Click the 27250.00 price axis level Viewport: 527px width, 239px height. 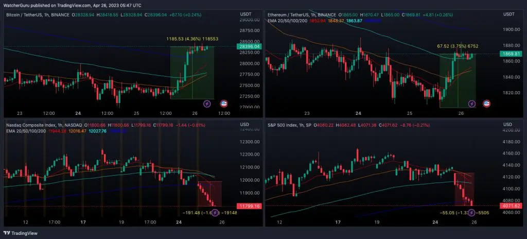(x=250, y=96)
